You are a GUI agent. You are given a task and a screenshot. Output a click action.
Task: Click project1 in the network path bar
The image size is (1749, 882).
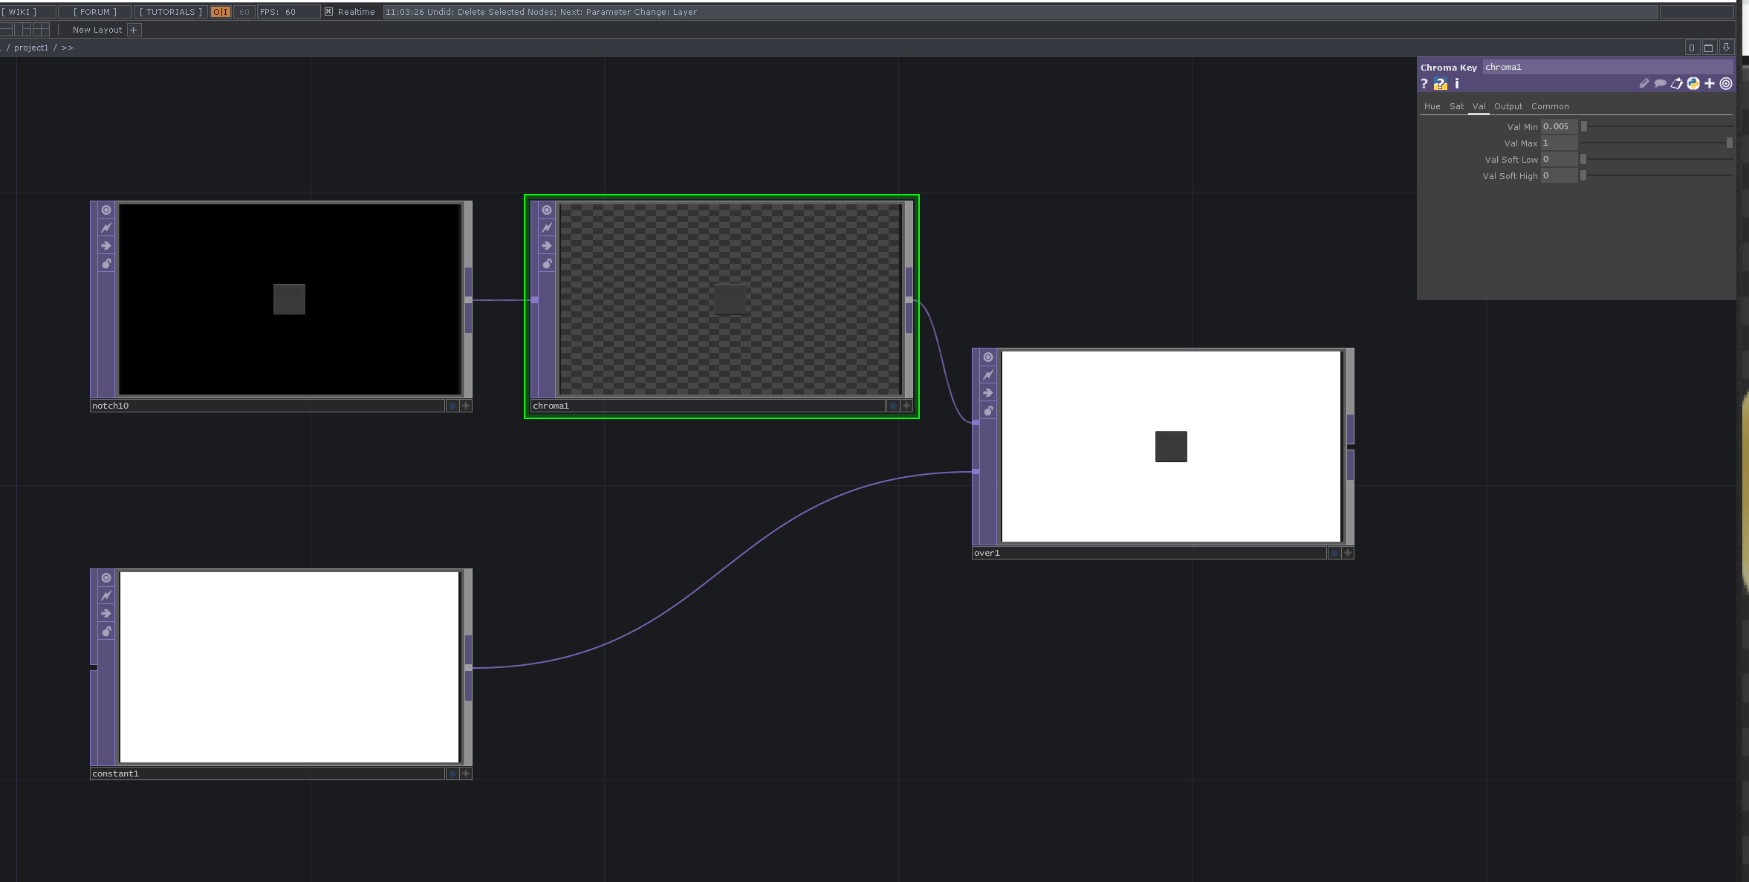31,48
